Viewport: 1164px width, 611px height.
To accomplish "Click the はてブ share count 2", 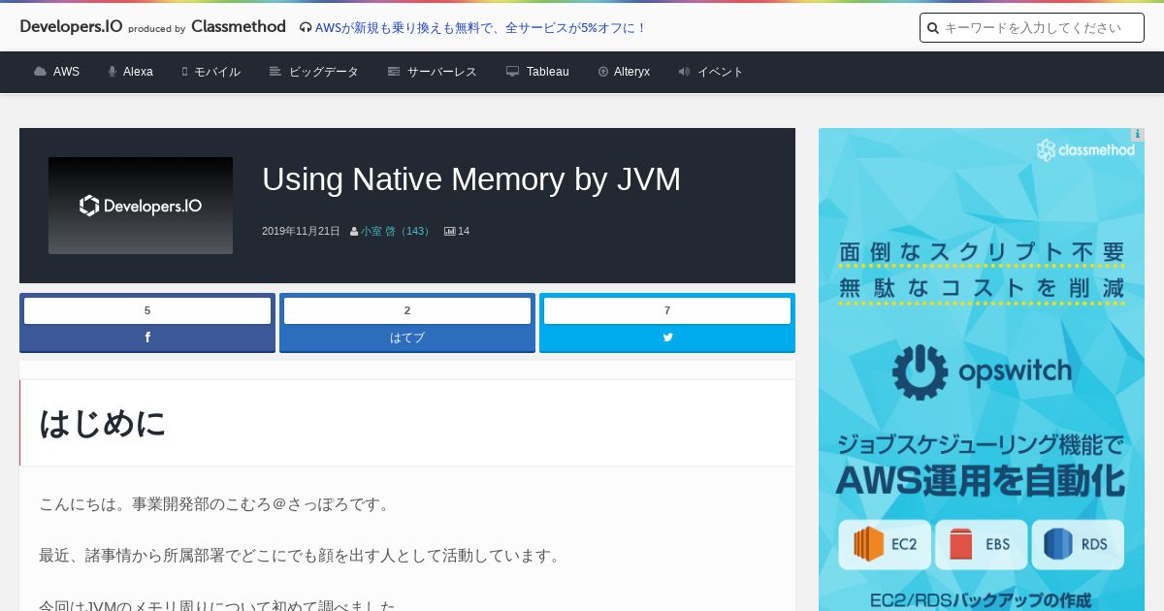I will tap(407, 310).
